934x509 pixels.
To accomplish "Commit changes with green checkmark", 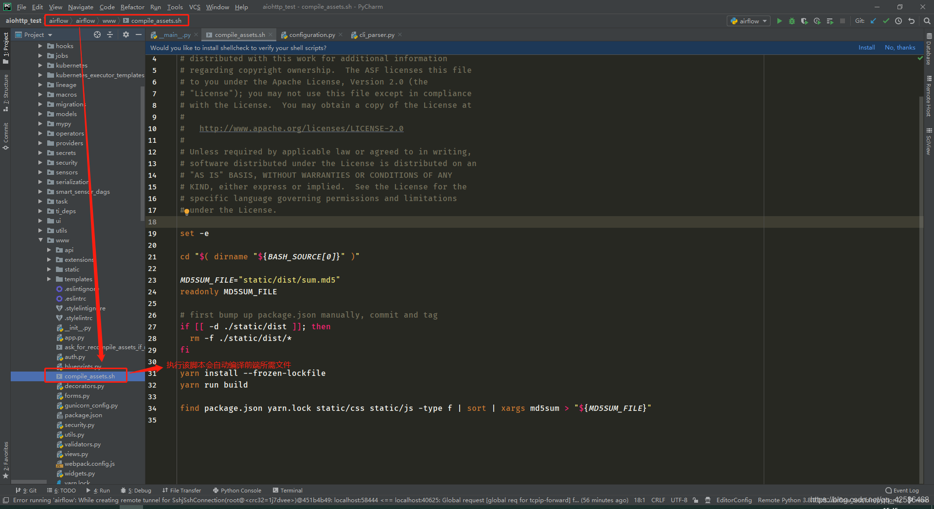I will [x=886, y=21].
